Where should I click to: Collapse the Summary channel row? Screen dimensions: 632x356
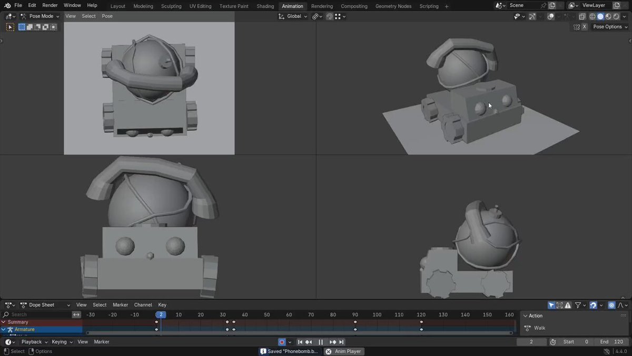click(4, 322)
